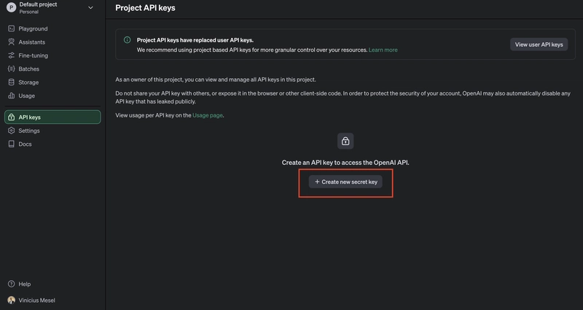
Task: Click the Docs book icon
Action: [12, 144]
